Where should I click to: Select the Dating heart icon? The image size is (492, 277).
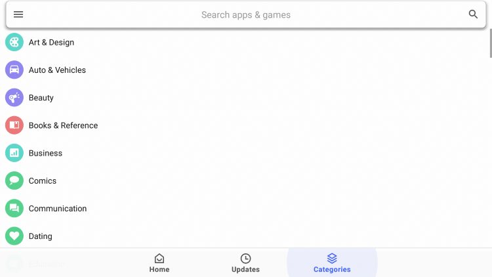pos(14,236)
